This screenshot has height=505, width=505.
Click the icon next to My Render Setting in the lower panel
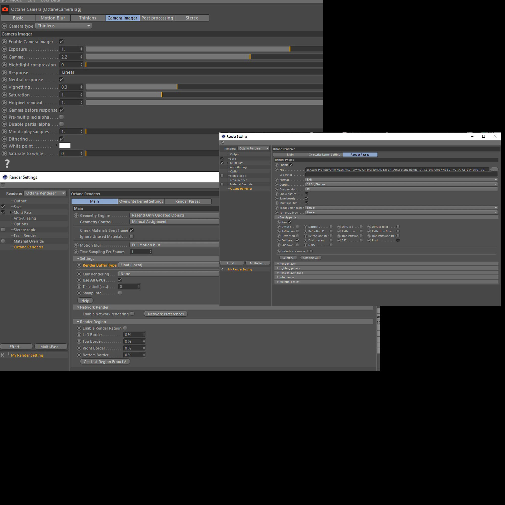(3, 355)
